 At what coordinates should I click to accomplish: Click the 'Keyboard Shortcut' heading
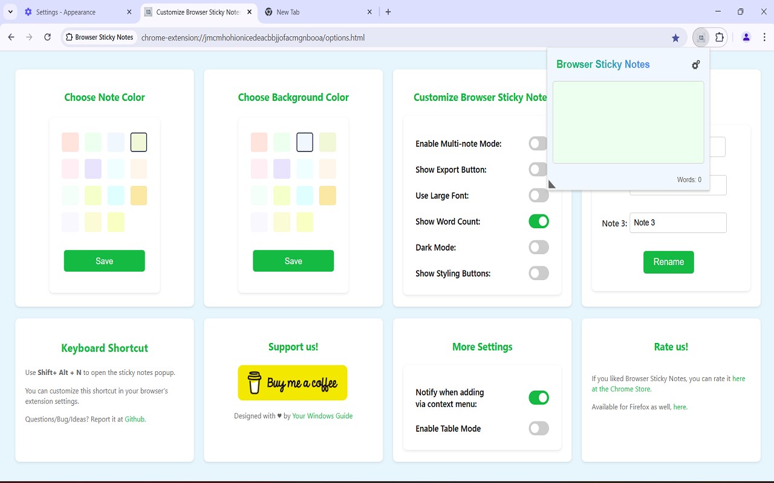105,348
